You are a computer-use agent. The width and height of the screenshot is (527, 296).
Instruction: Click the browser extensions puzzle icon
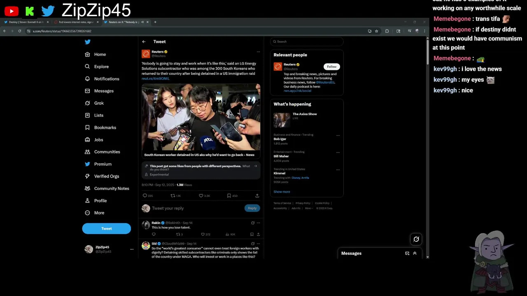tap(387, 31)
